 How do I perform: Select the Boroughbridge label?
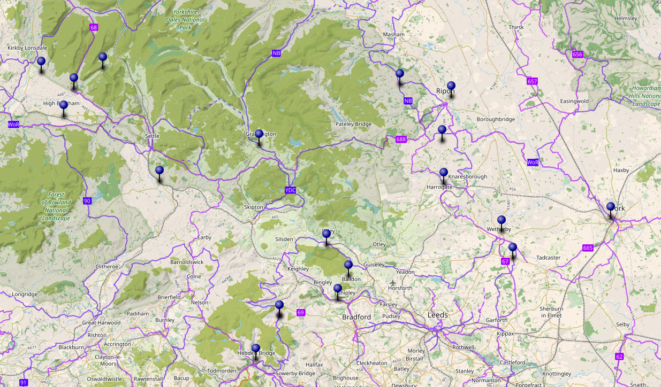496,119
